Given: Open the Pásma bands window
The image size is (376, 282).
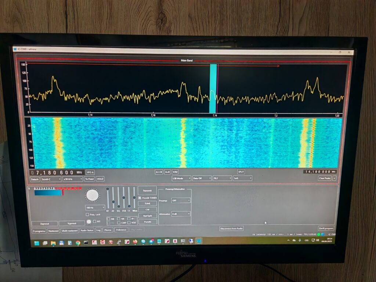Looking at the screenshot, I should (x=108, y=230).
